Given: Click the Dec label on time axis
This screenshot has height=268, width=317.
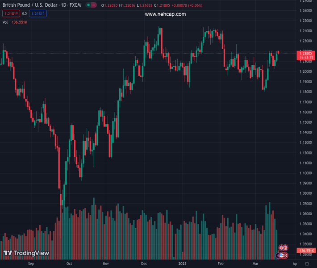Looking at the screenshot, I should click(x=144, y=264).
